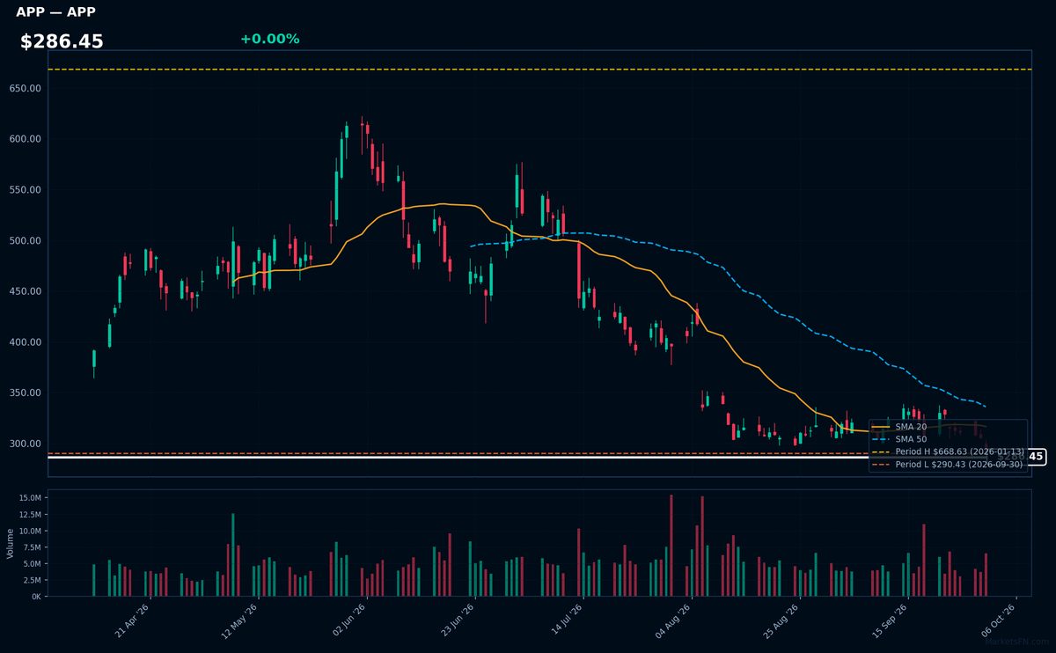
Task: Pick the "02 Jun '26" date label
Action: (x=349, y=619)
